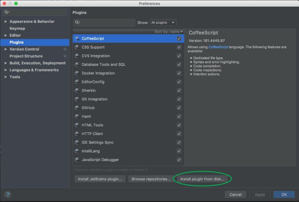Screen dimensions: 299x202
Task: Click the Apply button
Action: tap(260, 195)
